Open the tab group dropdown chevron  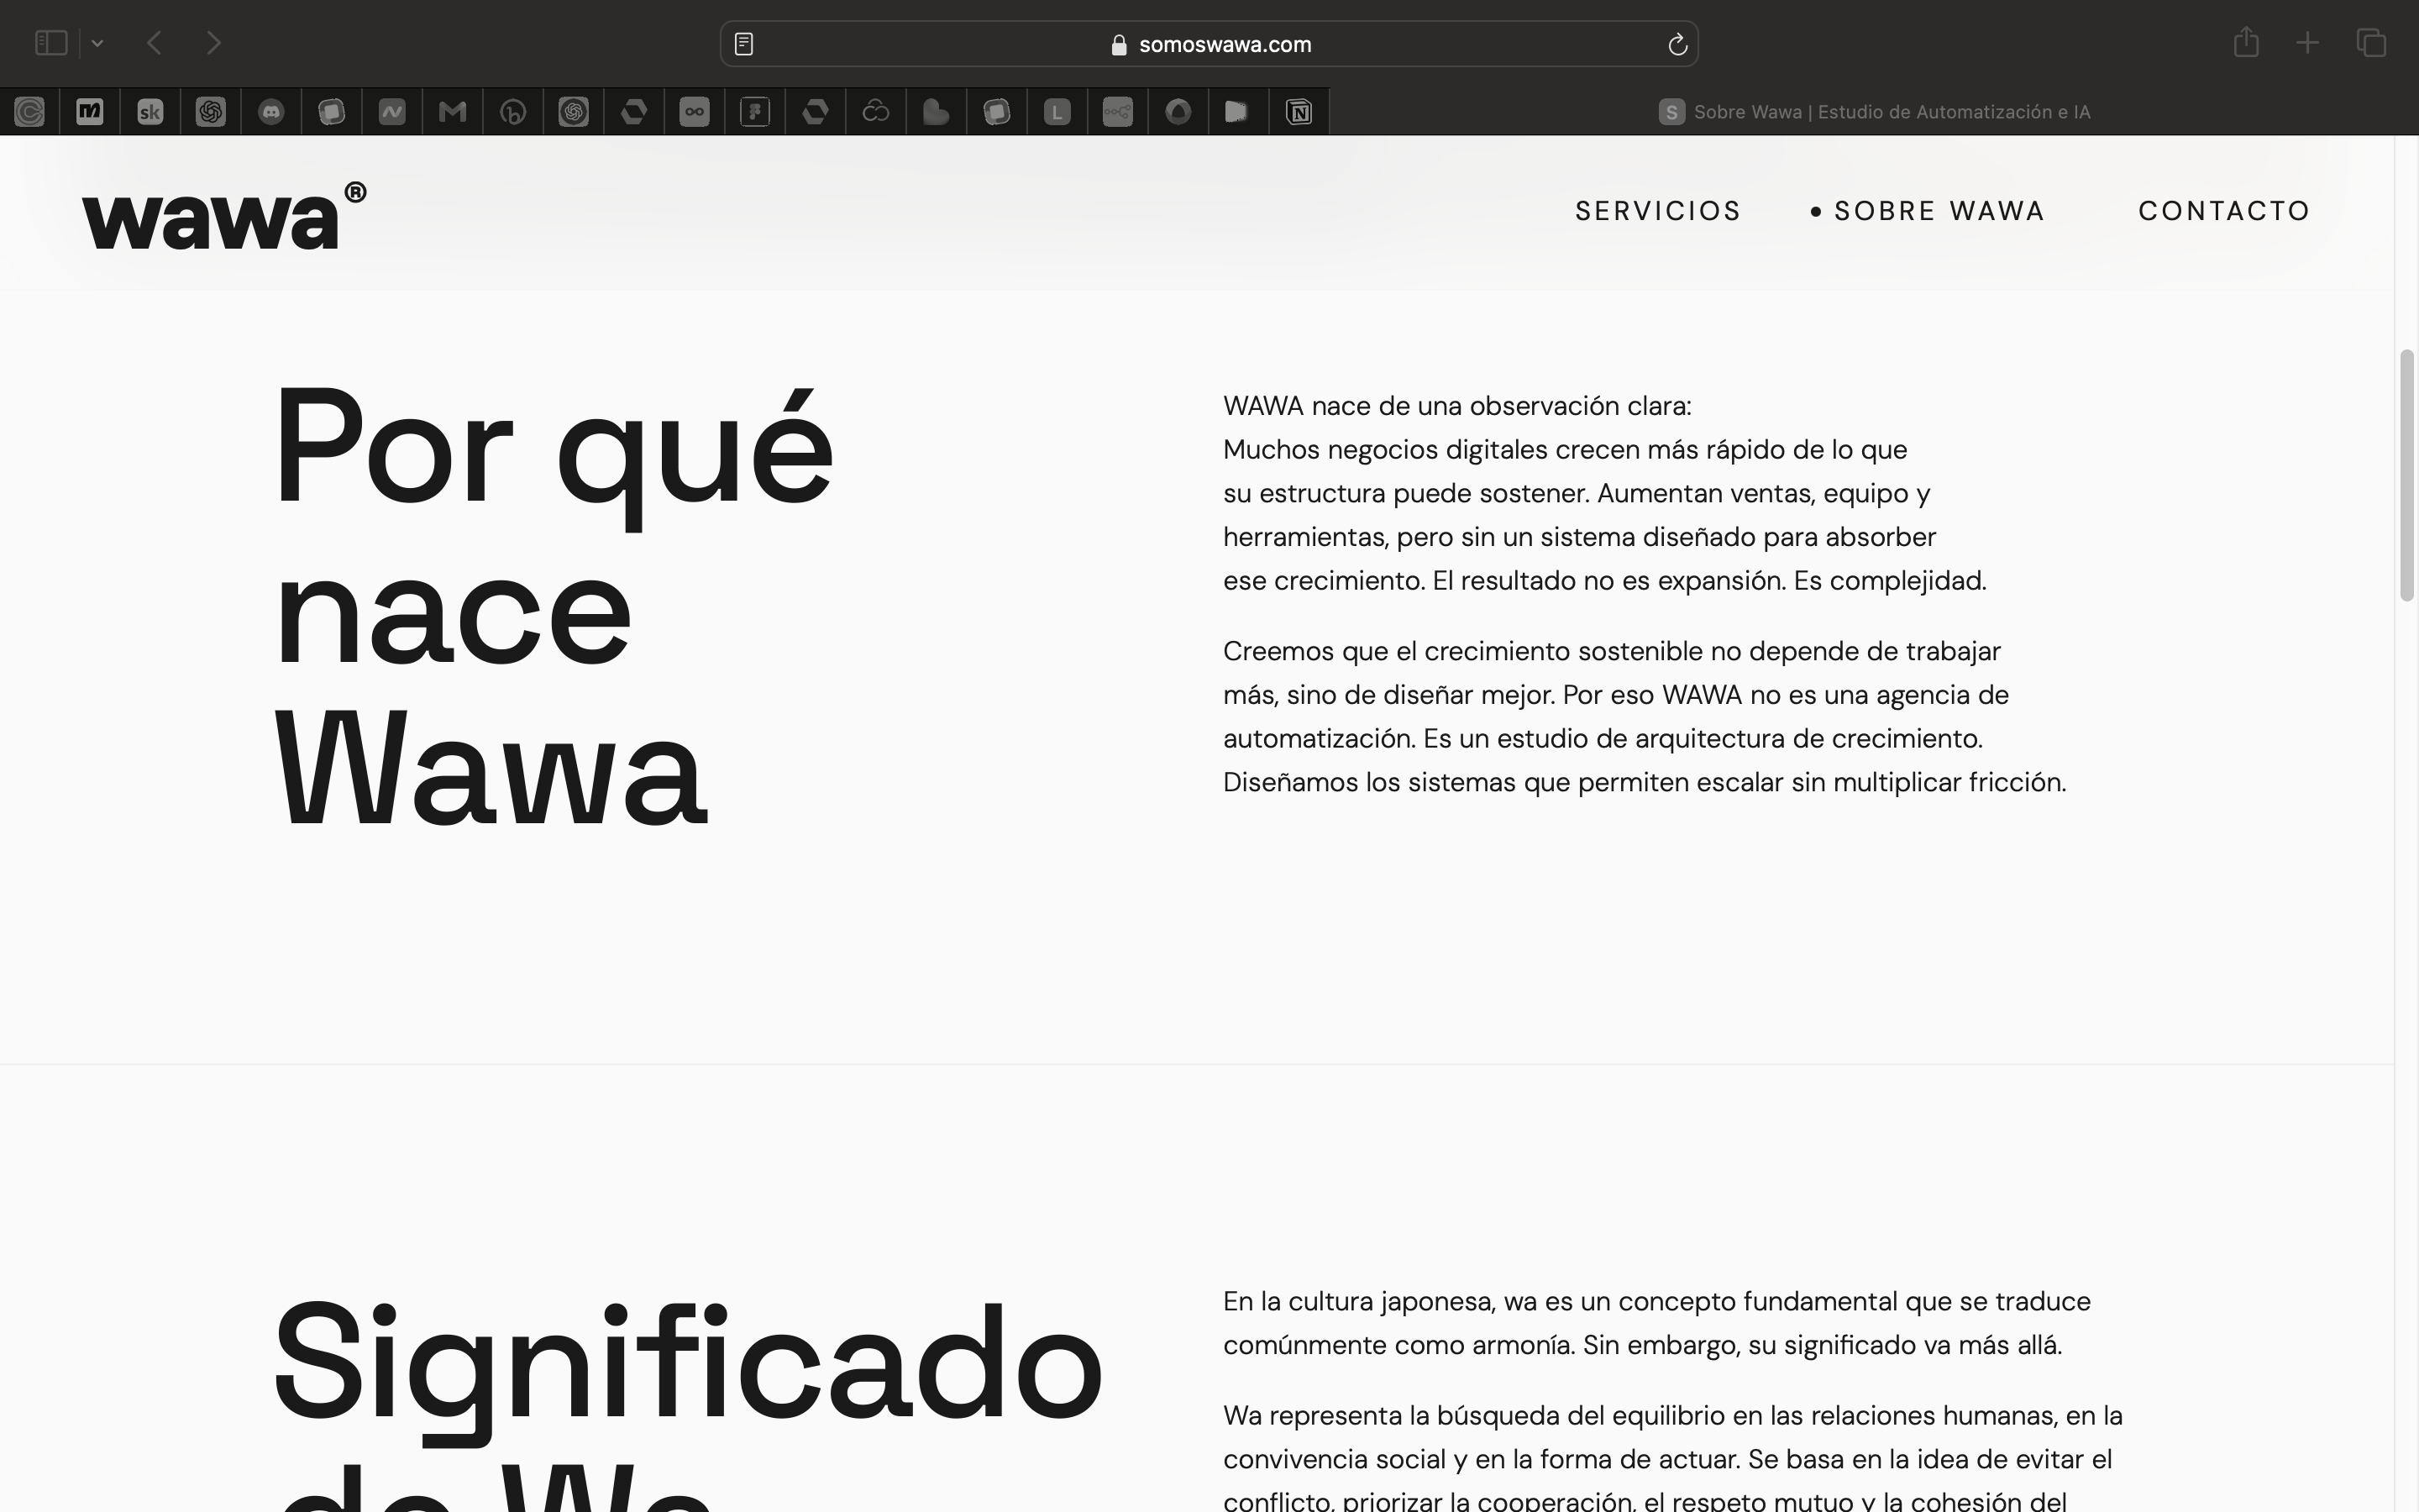point(97,43)
